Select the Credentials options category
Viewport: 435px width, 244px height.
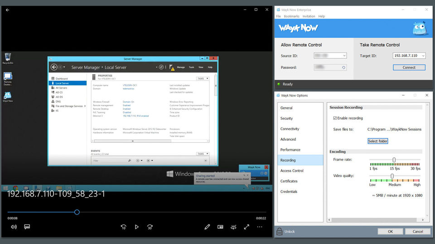click(x=300, y=192)
